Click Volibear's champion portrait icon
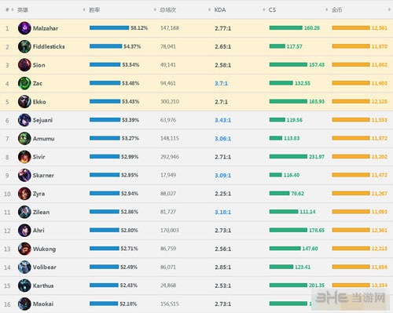393x313 pixels. point(24,268)
